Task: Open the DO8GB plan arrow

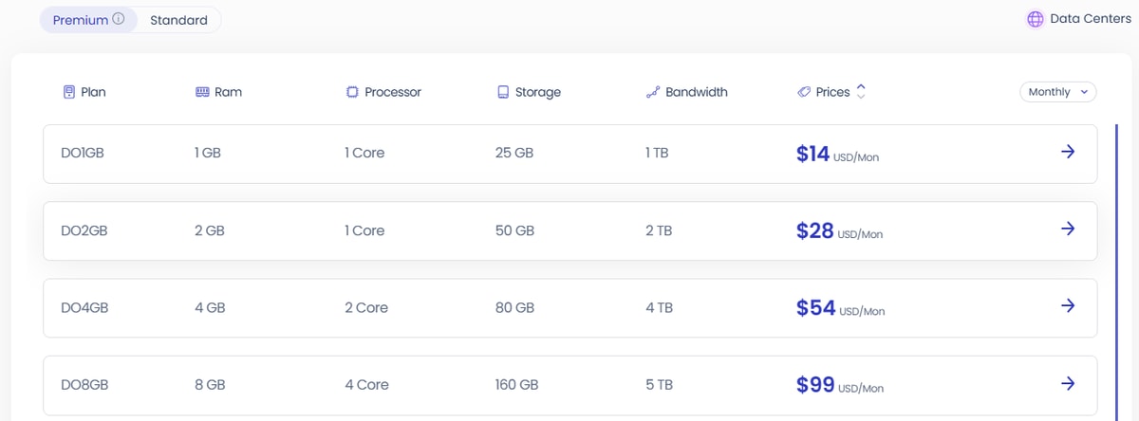Action: (x=1068, y=383)
